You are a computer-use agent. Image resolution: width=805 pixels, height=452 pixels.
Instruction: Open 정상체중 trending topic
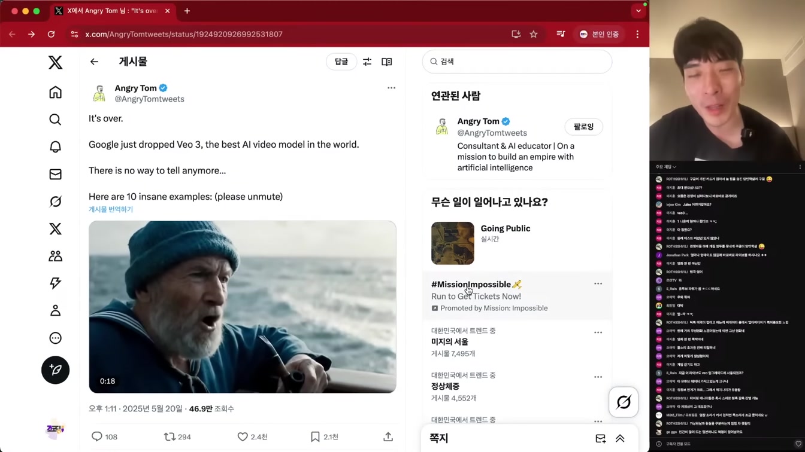(445, 387)
